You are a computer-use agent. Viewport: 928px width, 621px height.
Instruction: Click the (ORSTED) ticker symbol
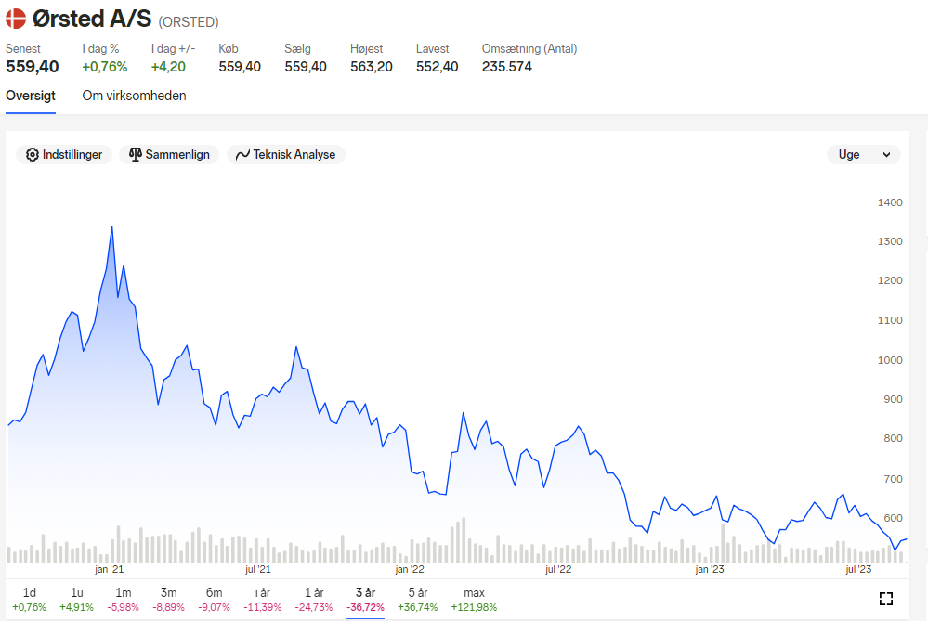coord(189,22)
